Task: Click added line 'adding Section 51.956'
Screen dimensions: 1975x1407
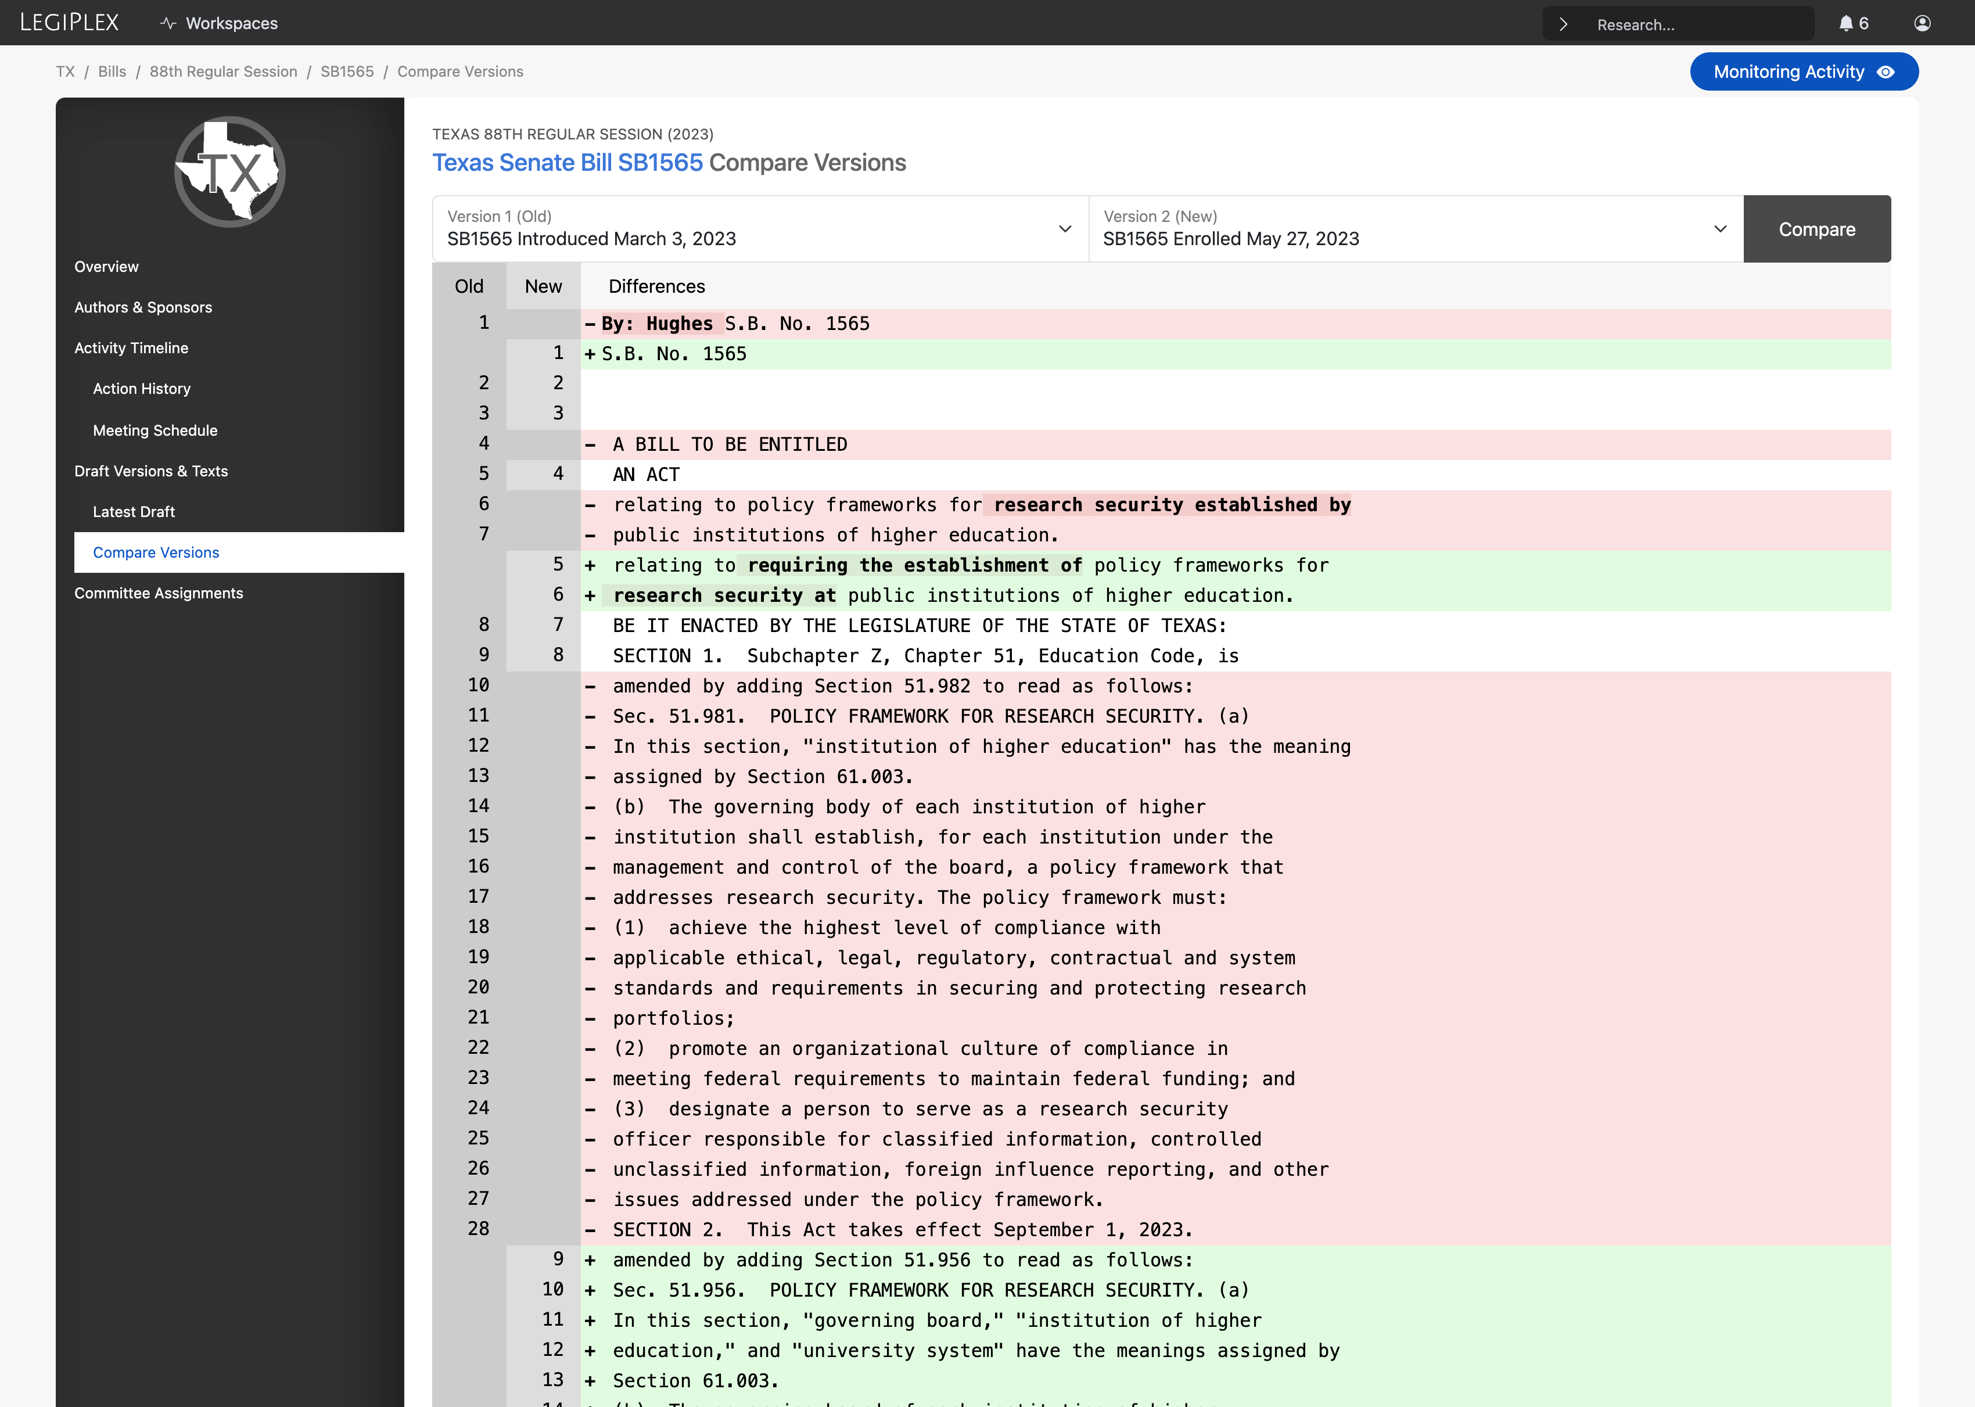Action: 1235,1261
